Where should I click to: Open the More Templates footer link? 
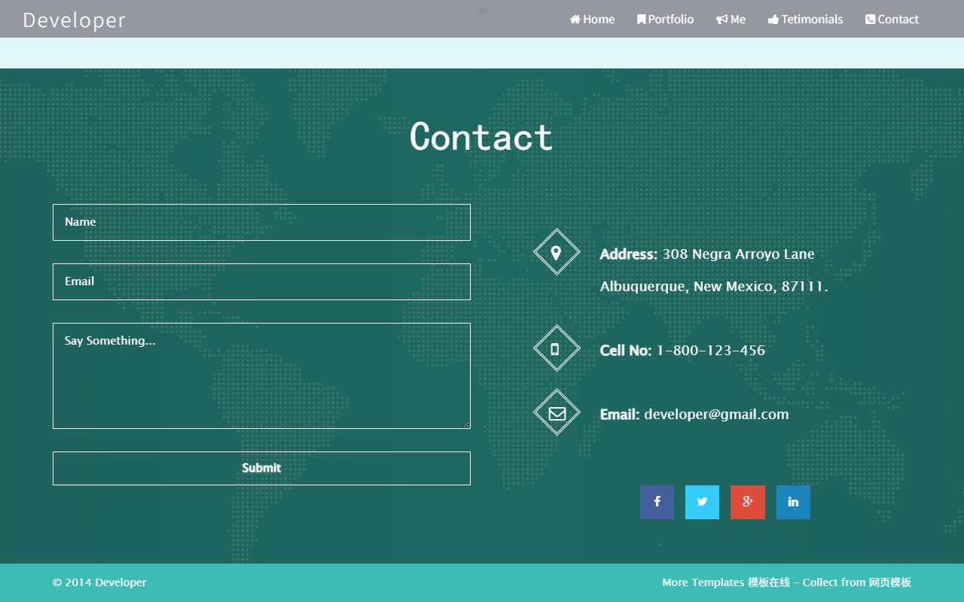(703, 582)
